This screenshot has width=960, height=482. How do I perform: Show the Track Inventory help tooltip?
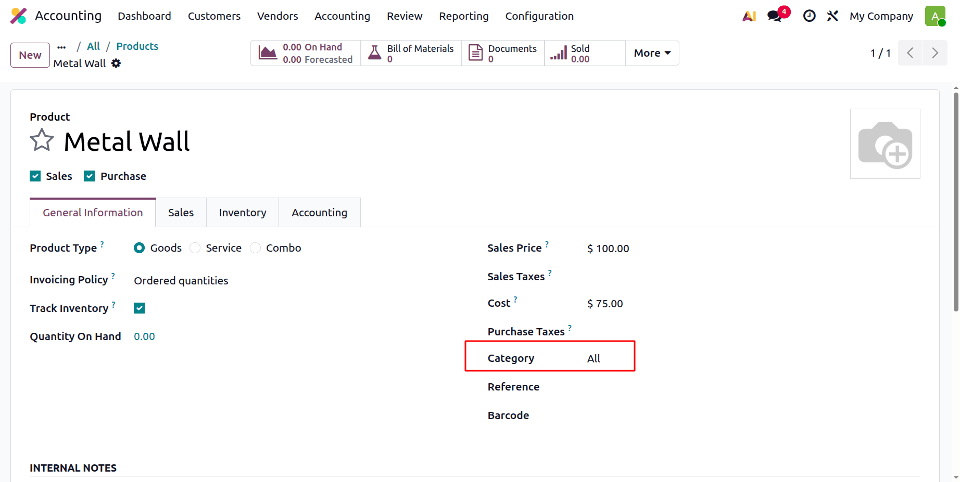tap(113, 304)
